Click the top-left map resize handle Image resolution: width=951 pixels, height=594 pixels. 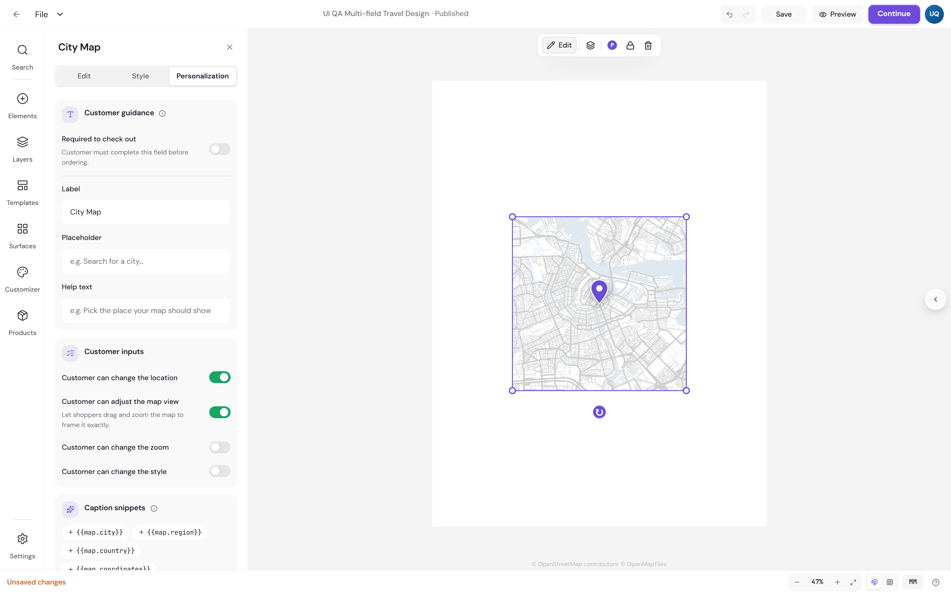pos(512,217)
